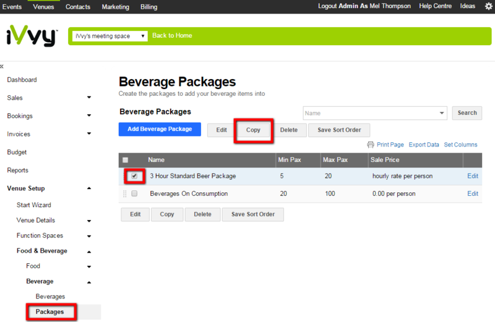Open the Venues top menu
Screen dimensions: 495x322
pyautogui.click(x=43, y=7)
